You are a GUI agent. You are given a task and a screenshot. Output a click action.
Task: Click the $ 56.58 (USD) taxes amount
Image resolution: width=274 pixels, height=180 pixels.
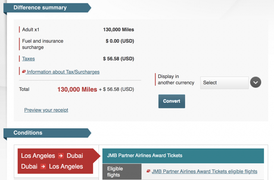coord(118,58)
